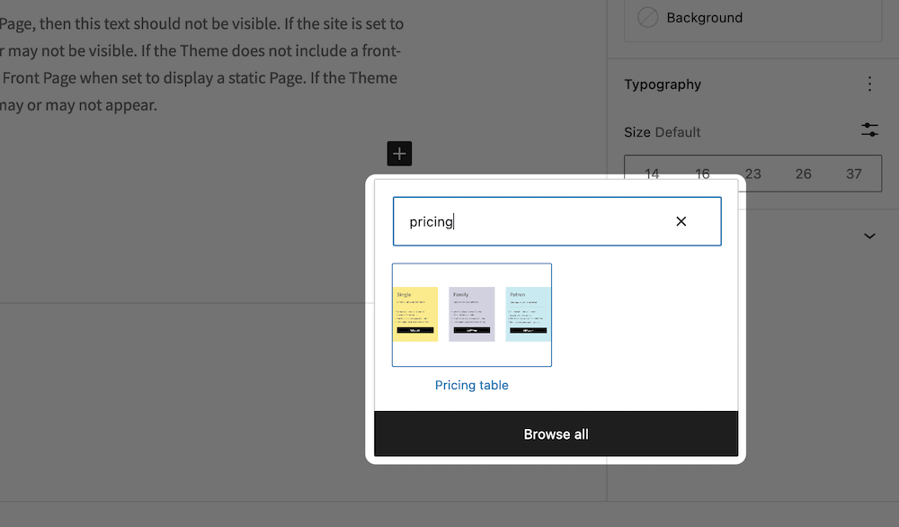899x527 pixels.
Task: Open the Background color swatch
Action: (648, 17)
